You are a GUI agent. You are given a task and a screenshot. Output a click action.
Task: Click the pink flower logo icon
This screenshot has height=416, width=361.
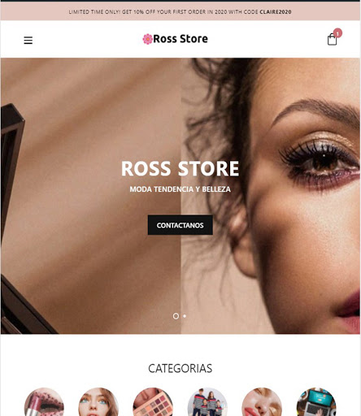[148, 39]
